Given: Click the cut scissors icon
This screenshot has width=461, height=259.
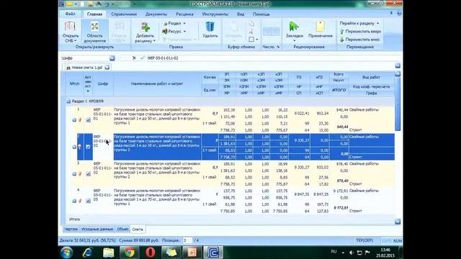Looking at the screenshot, I should pos(251,32).
